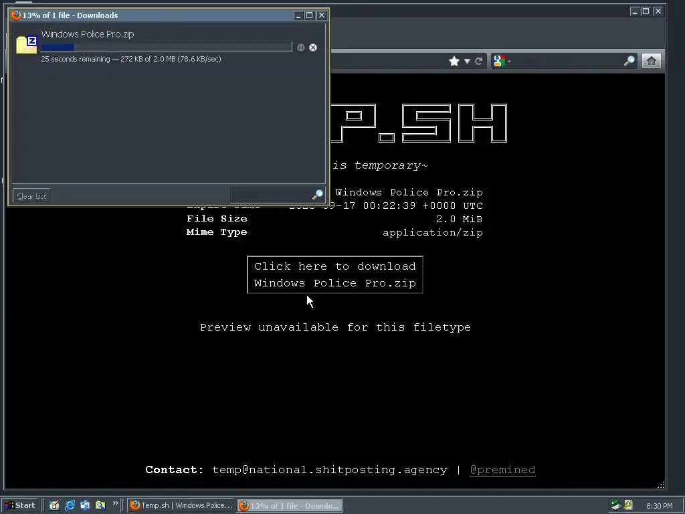
Task: Click the '2.0 MiB' file size value
Action: tap(459, 219)
